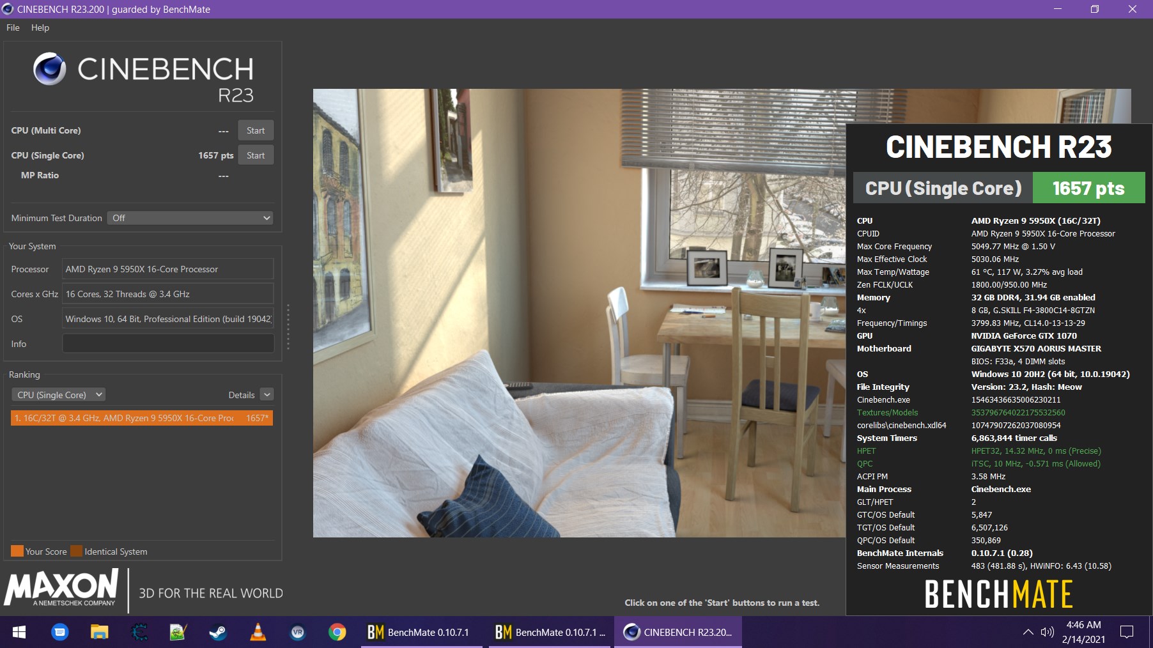This screenshot has width=1153, height=648.
Task: Switch to CINEBENCH R23.20 taskbar window
Action: tap(678, 632)
